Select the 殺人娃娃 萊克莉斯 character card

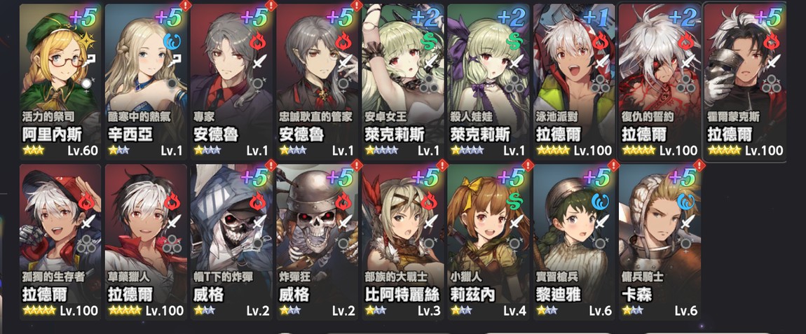[489, 81]
